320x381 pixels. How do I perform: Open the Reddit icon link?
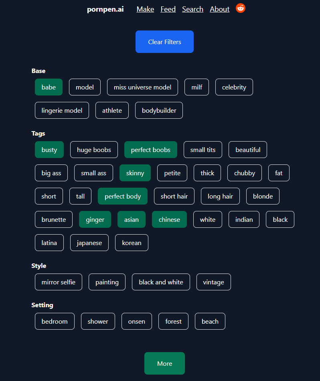241,8
